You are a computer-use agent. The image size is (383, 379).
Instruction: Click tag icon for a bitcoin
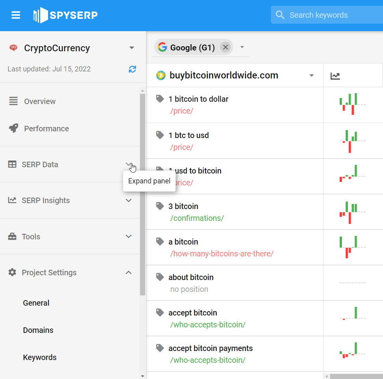click(x=160, y=241)
